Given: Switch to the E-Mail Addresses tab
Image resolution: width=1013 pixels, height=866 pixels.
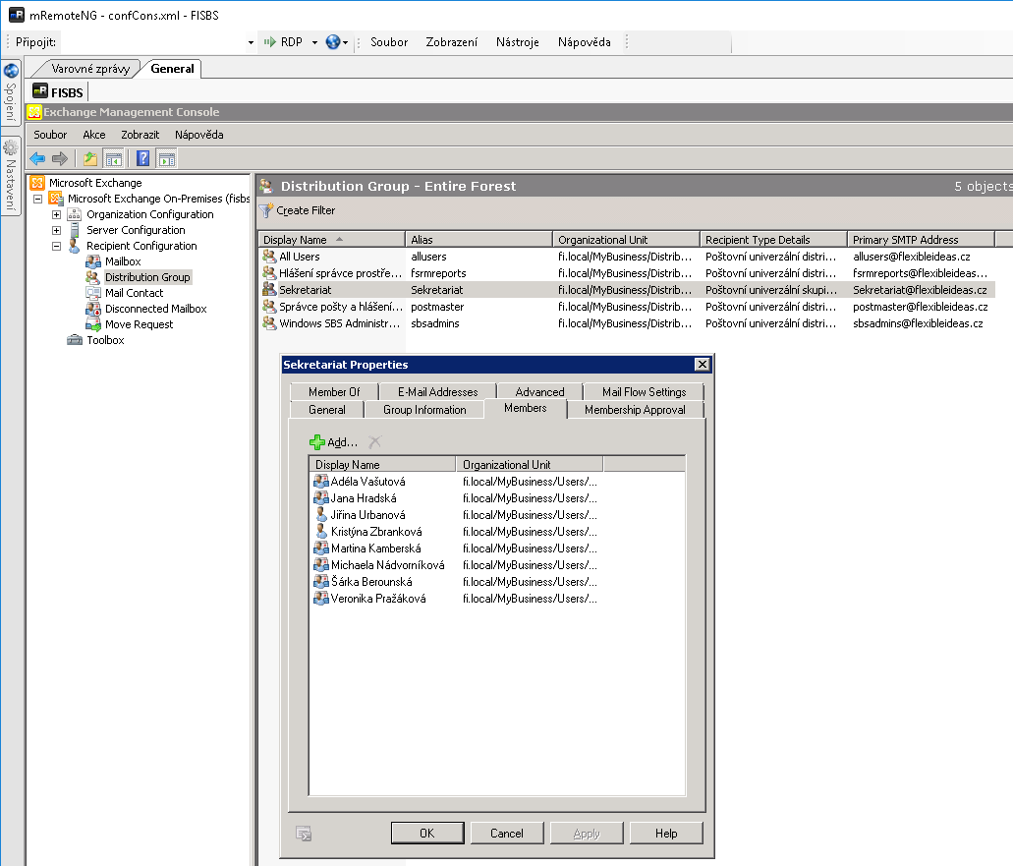Looking at the screenshot, I should [x=437, y=391].
